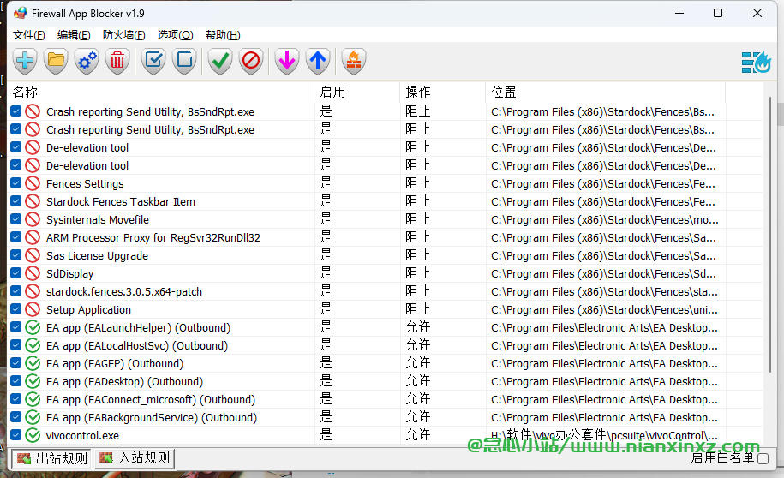This screenshot has width=784, height=478.
Task: Open the 防火墙(F) menu
Action: click(x=123, y=35)
